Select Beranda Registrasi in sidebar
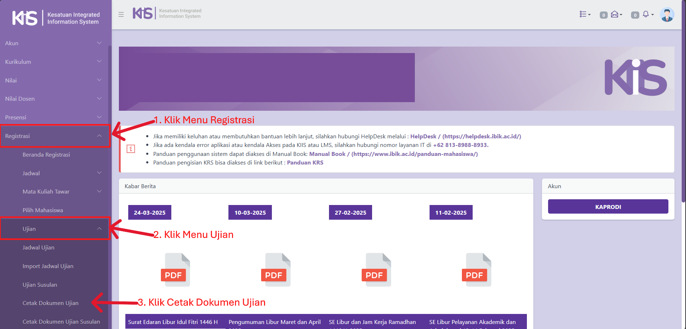The height and width of the screenshot is (329, 686). [x=46, y=154]
